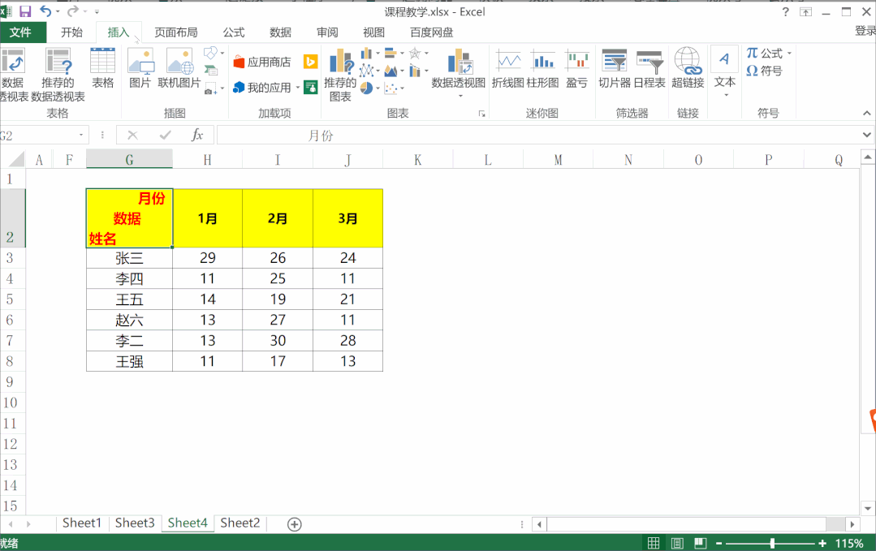This screenshot has width=876, height=551.
Task: Insert a scatter chart
Action: pyautogui.click(x=391, y=88)
